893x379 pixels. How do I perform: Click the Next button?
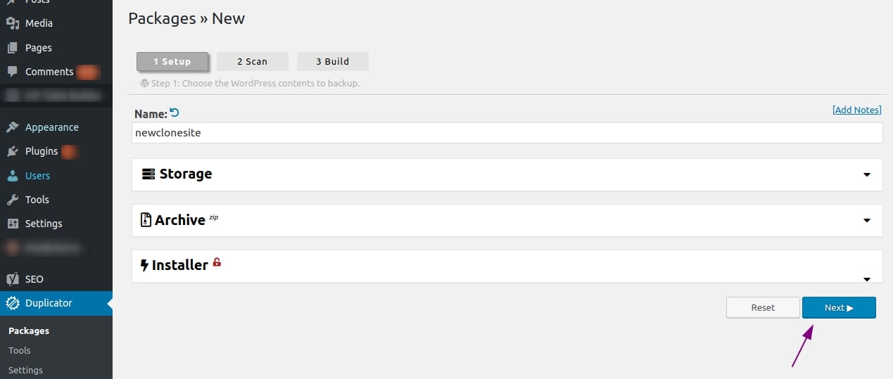pyautogui.click(x=839, y=307)
